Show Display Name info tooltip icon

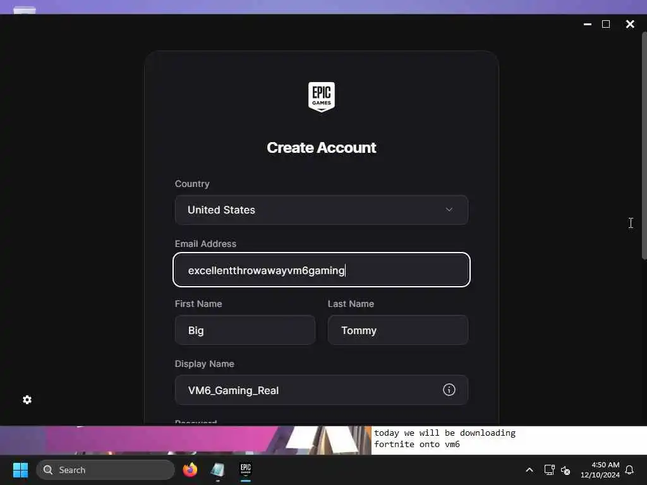coord(449,390)
